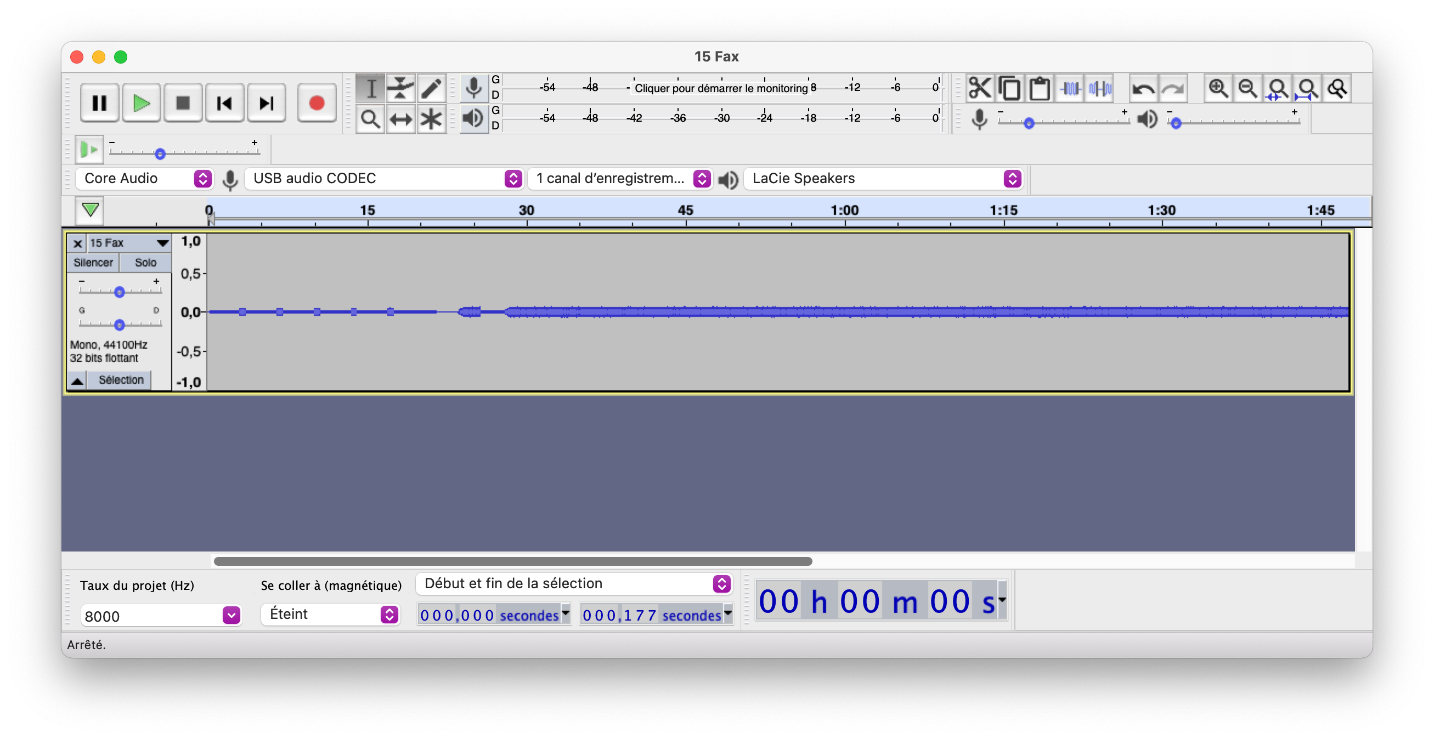Select the Draw (pencil) tool
Viewport: 1434px width, 739px height.
(x=431, y=88)
